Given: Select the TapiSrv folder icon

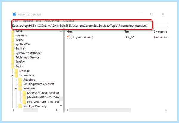Looking at the screenshot, I should [x=13, y=62].
